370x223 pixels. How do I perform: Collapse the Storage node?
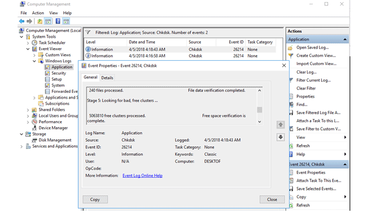click(21, 134)
